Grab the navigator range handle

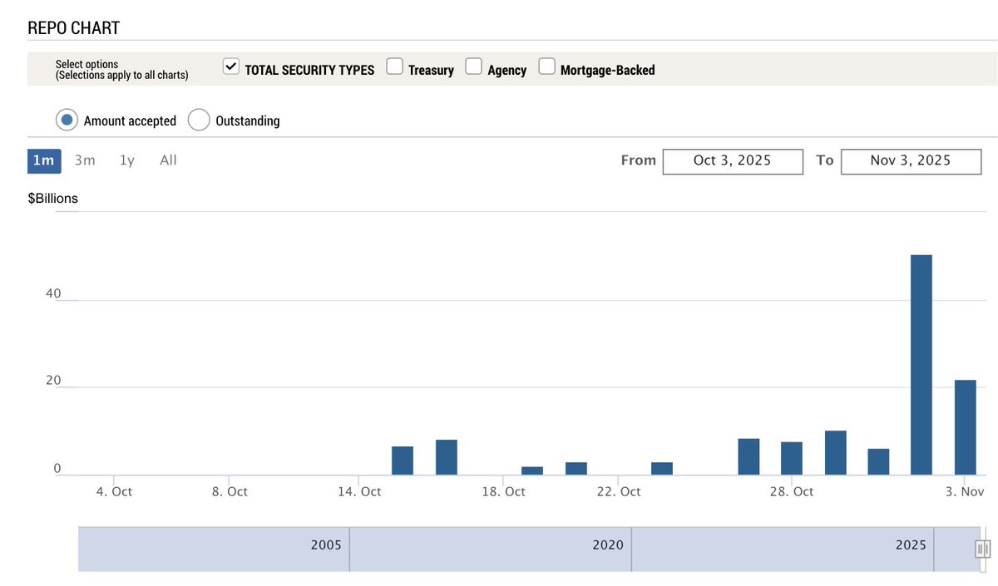[982, 549]
